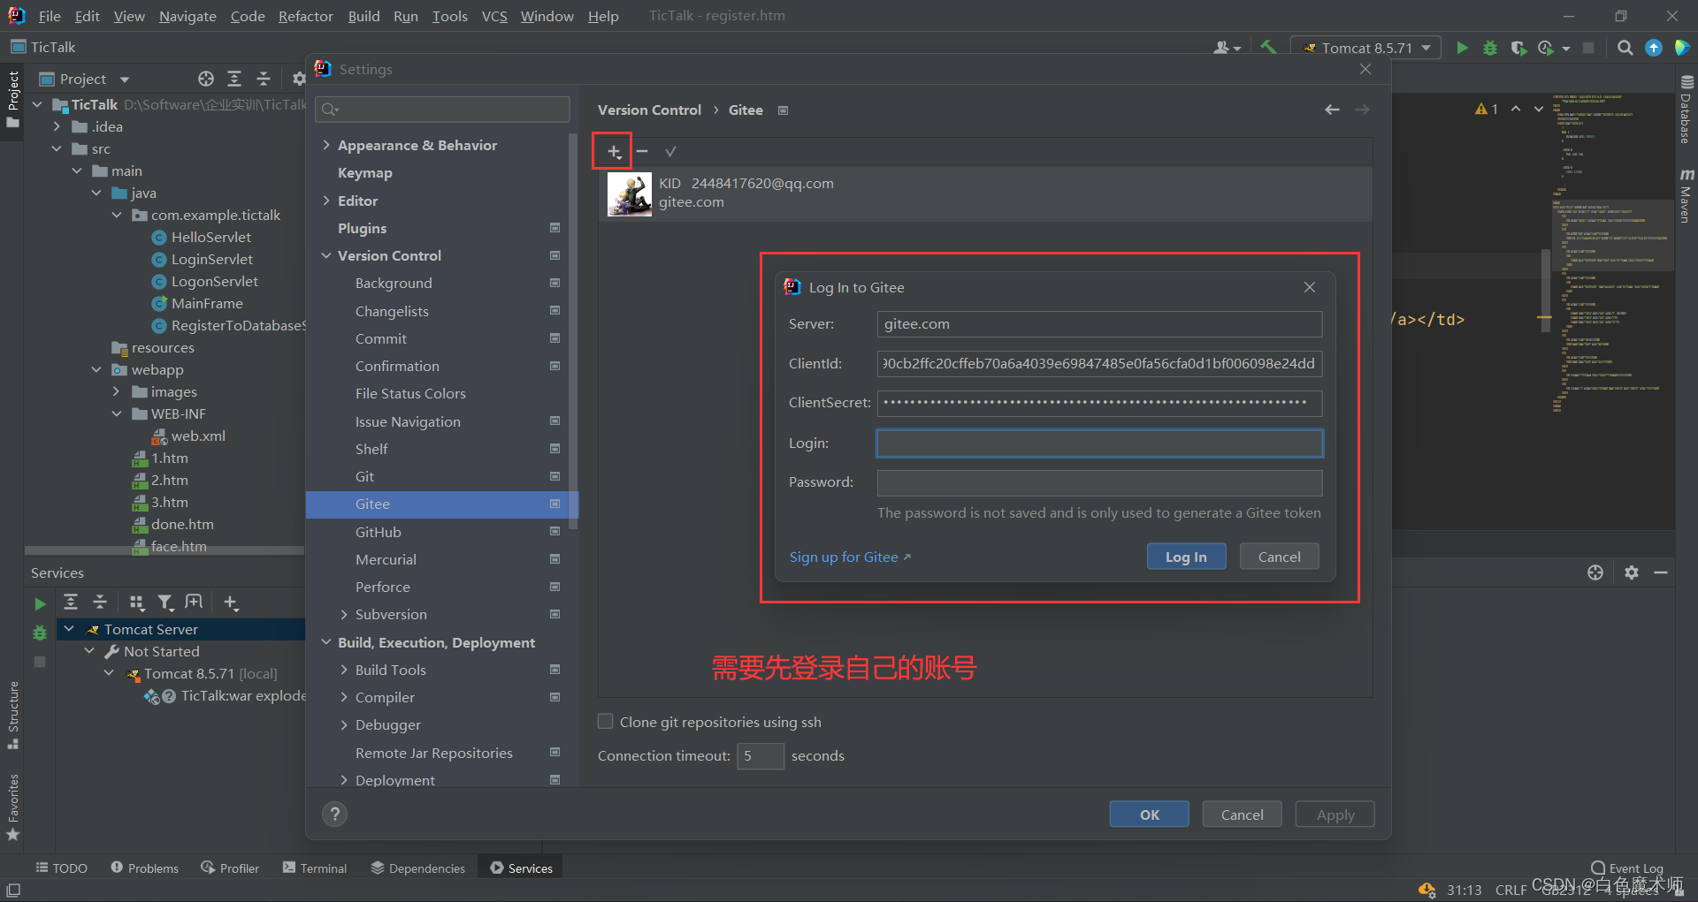Click the IDE update arrow icon
Viewport: 1698px width, 902px height.
pos(1654,48)
